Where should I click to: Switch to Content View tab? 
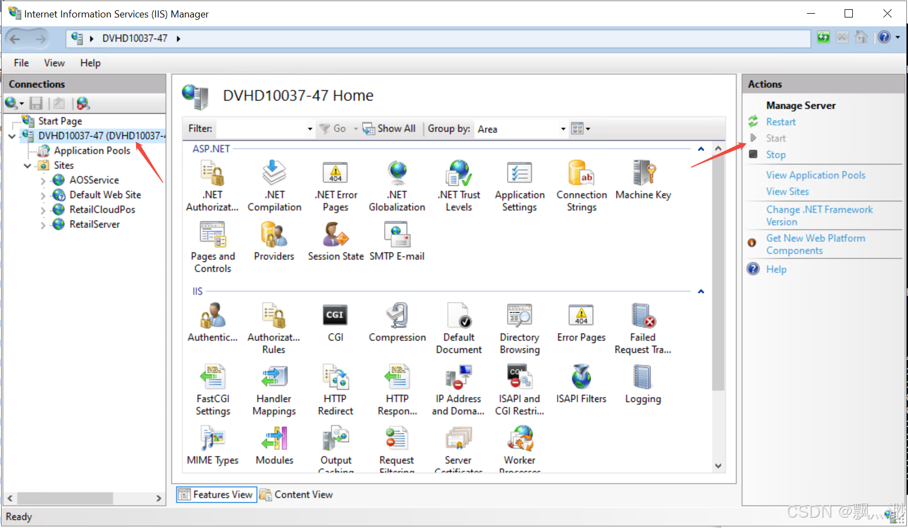point(296,495)
